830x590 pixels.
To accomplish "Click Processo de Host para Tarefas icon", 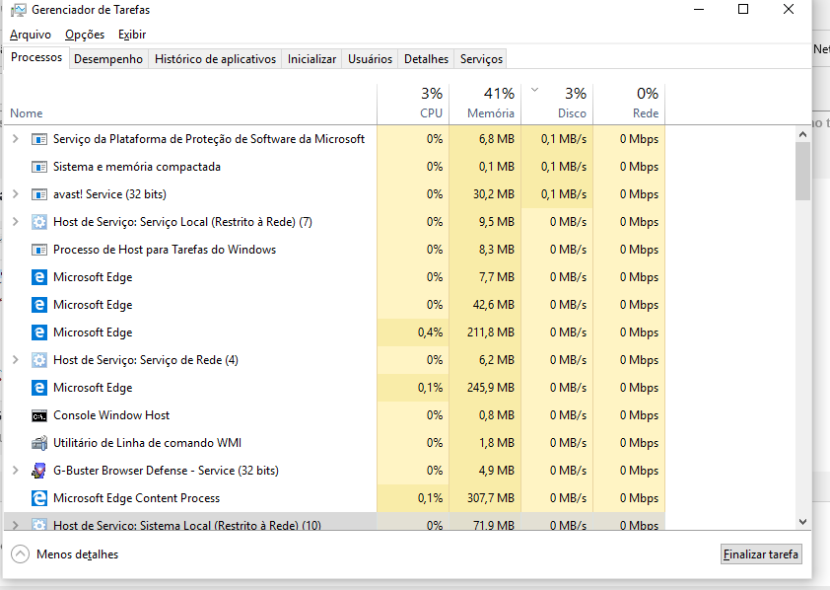I will tap(39, 250).
